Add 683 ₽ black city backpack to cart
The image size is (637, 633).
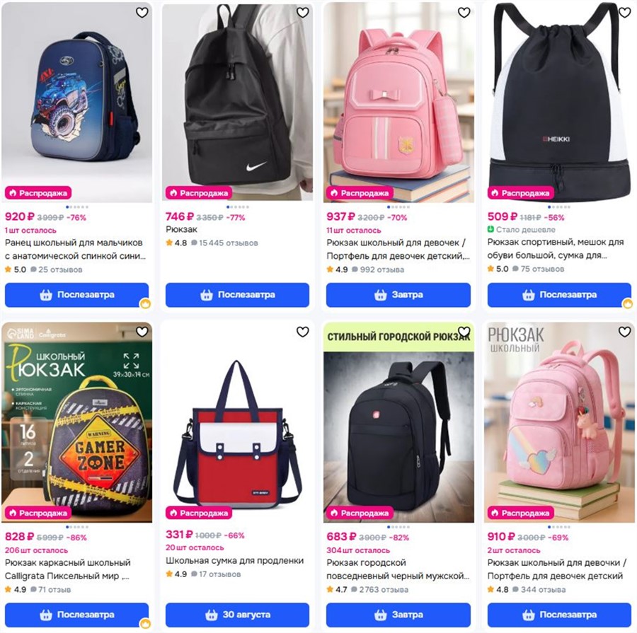tap(398, 615)
